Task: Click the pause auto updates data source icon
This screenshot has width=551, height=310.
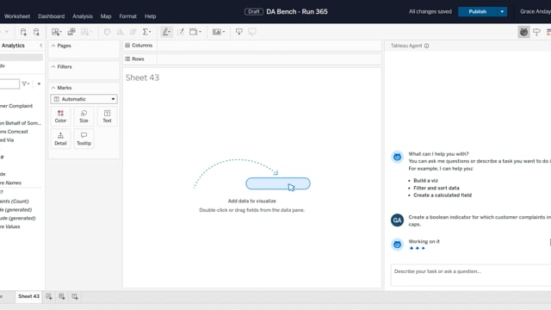Action: 36,32
